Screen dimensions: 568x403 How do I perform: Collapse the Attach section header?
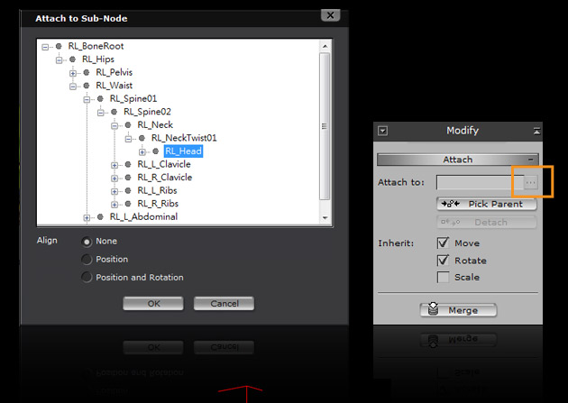[x=457, y=160]
